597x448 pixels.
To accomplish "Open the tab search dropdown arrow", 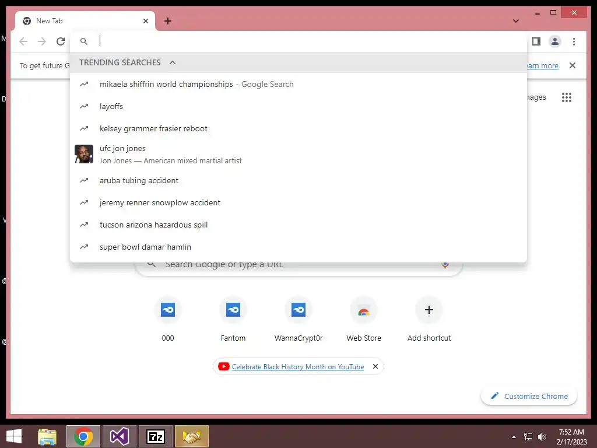I will click(516, 21).
